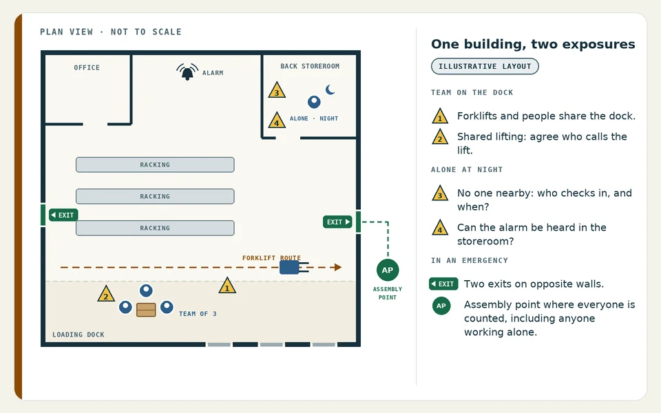Click the crescent moon night icon
The height and width of the screenshot is (413, 661).
click(x=330, y=89)
